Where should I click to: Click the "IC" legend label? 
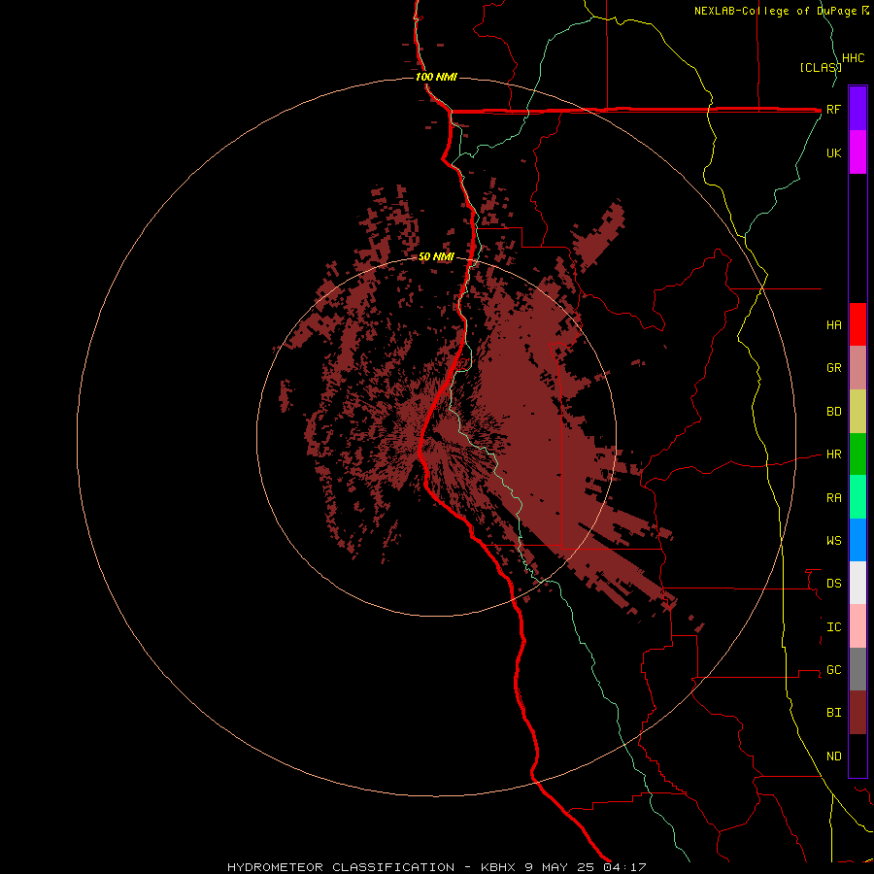pyautogui.click(x=834, y=627)
